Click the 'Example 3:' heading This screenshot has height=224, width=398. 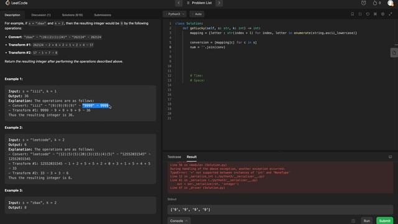pos(14,190)
